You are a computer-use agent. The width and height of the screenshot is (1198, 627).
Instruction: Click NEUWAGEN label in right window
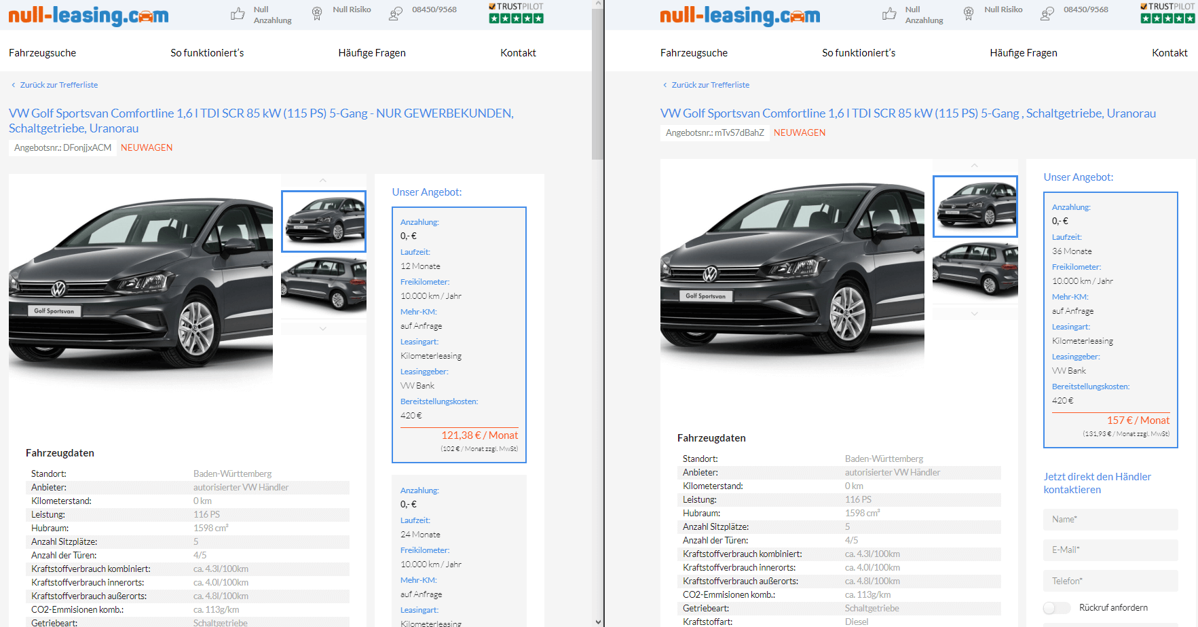(x=800, y=132)
